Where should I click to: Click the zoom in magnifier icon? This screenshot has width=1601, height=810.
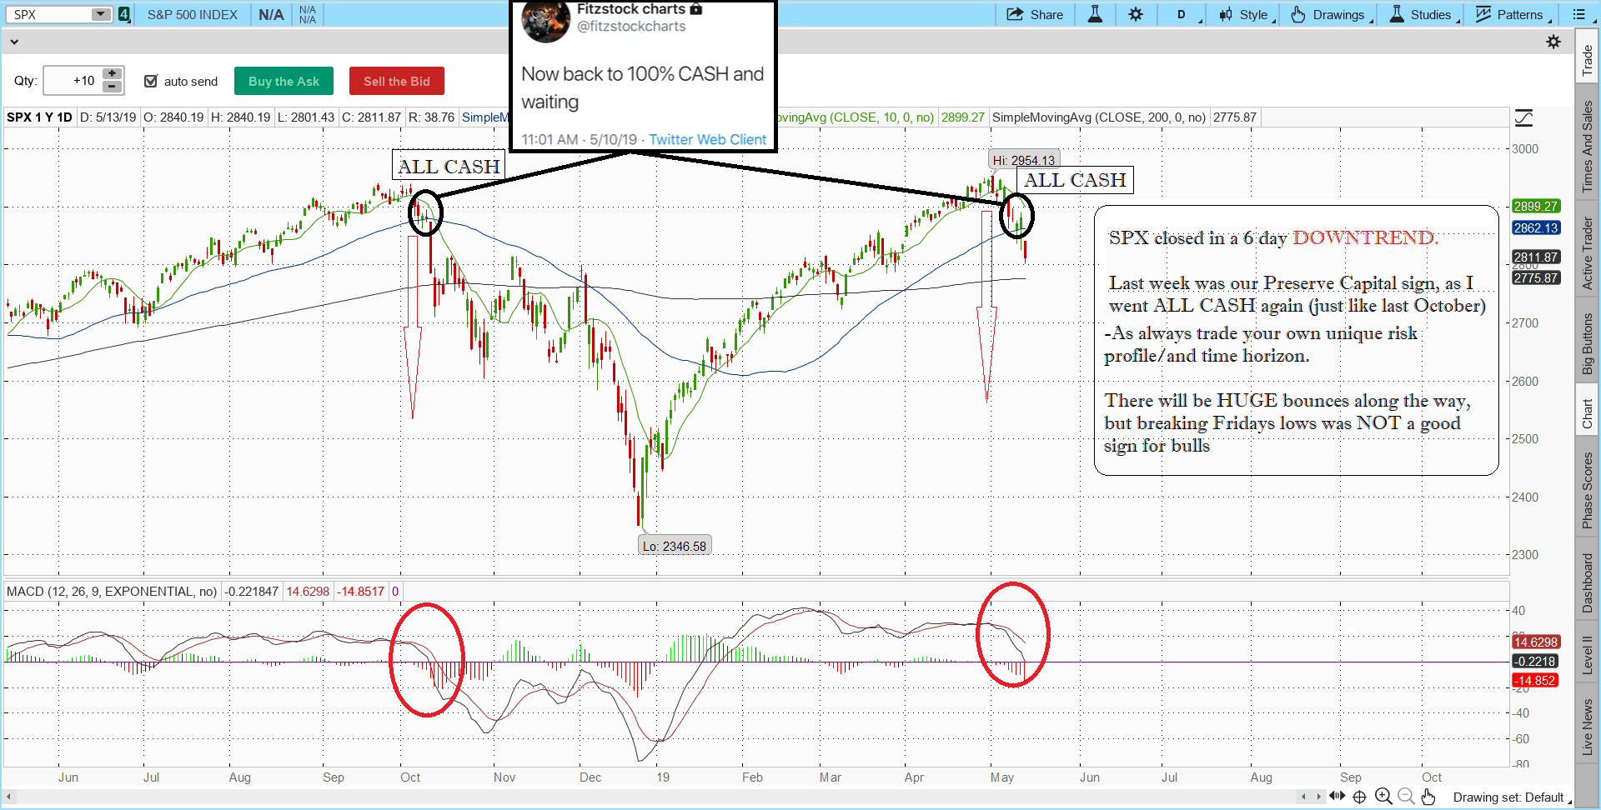(1383, 797)
